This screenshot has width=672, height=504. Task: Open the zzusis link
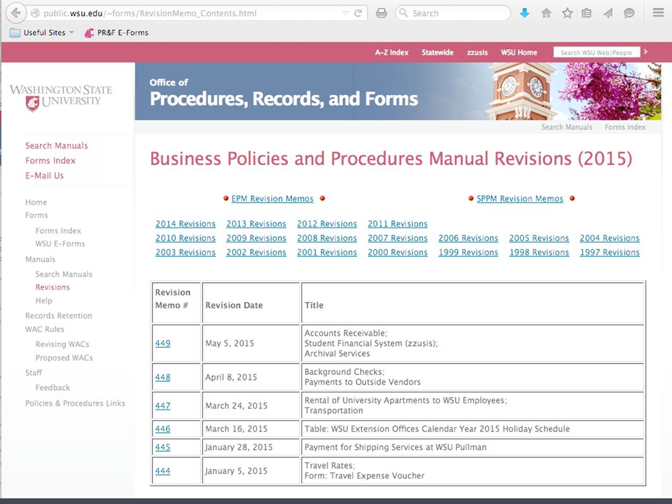coord(477,52)
